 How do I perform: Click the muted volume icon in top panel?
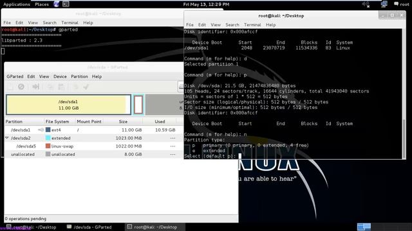coord(366,4)
